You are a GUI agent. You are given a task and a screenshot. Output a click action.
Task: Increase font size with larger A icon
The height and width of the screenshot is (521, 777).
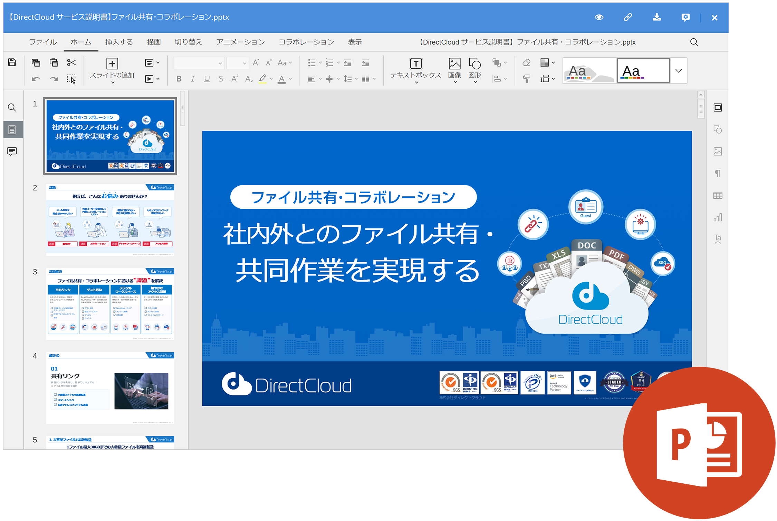[x=256, y=63]
